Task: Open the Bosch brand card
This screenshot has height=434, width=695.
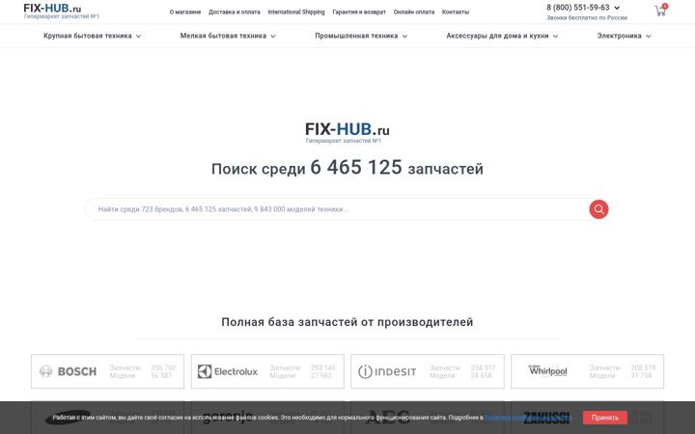Action: [107, 371]
